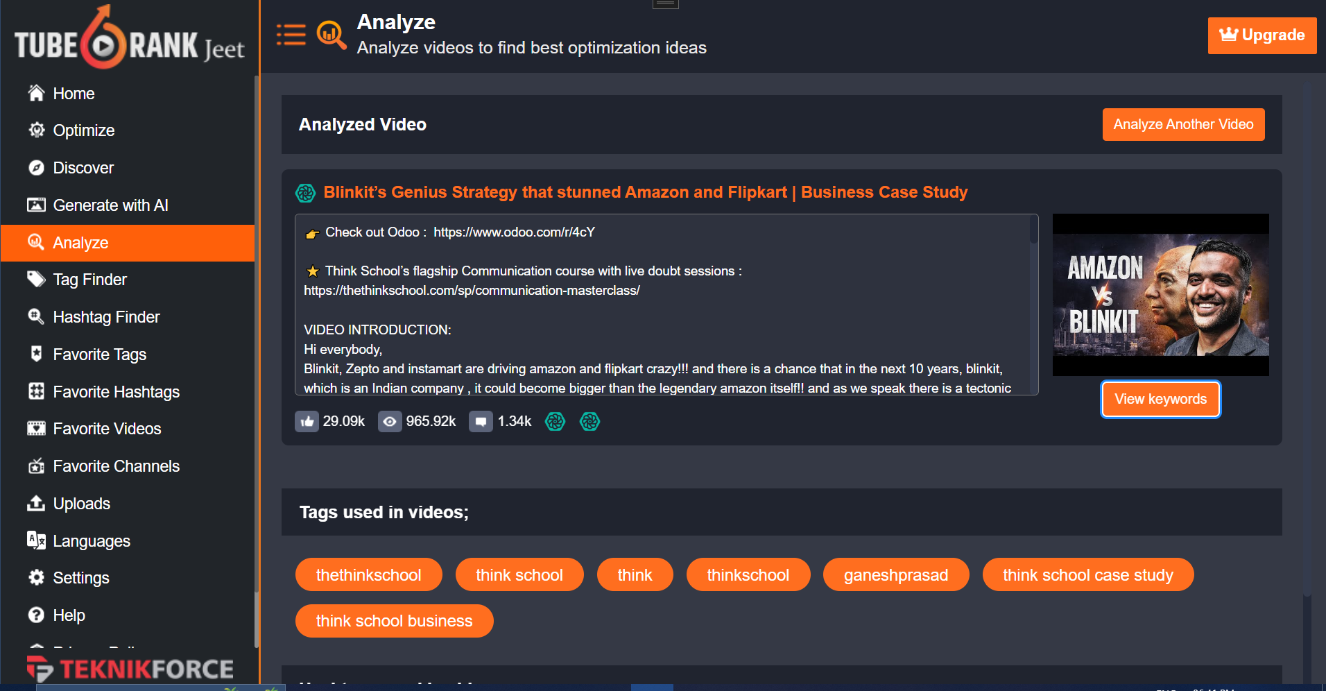1326x691 pixels.
Task: Click the Help question mark icon
Action: pyautogui.click(x=36, y=615)
